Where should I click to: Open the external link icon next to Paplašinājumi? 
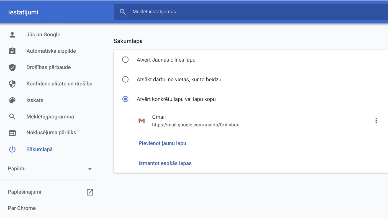[x=90, y=192]
